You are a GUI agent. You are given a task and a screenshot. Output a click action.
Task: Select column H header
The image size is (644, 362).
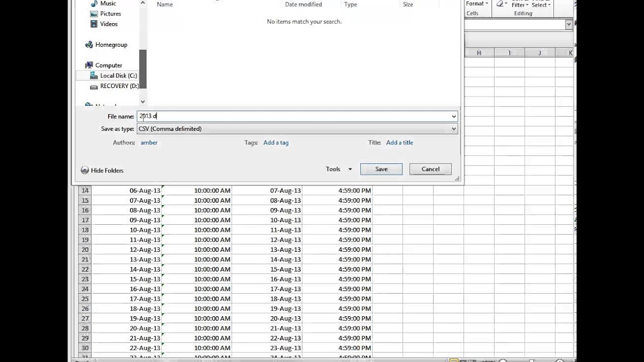tap(479, 53)
